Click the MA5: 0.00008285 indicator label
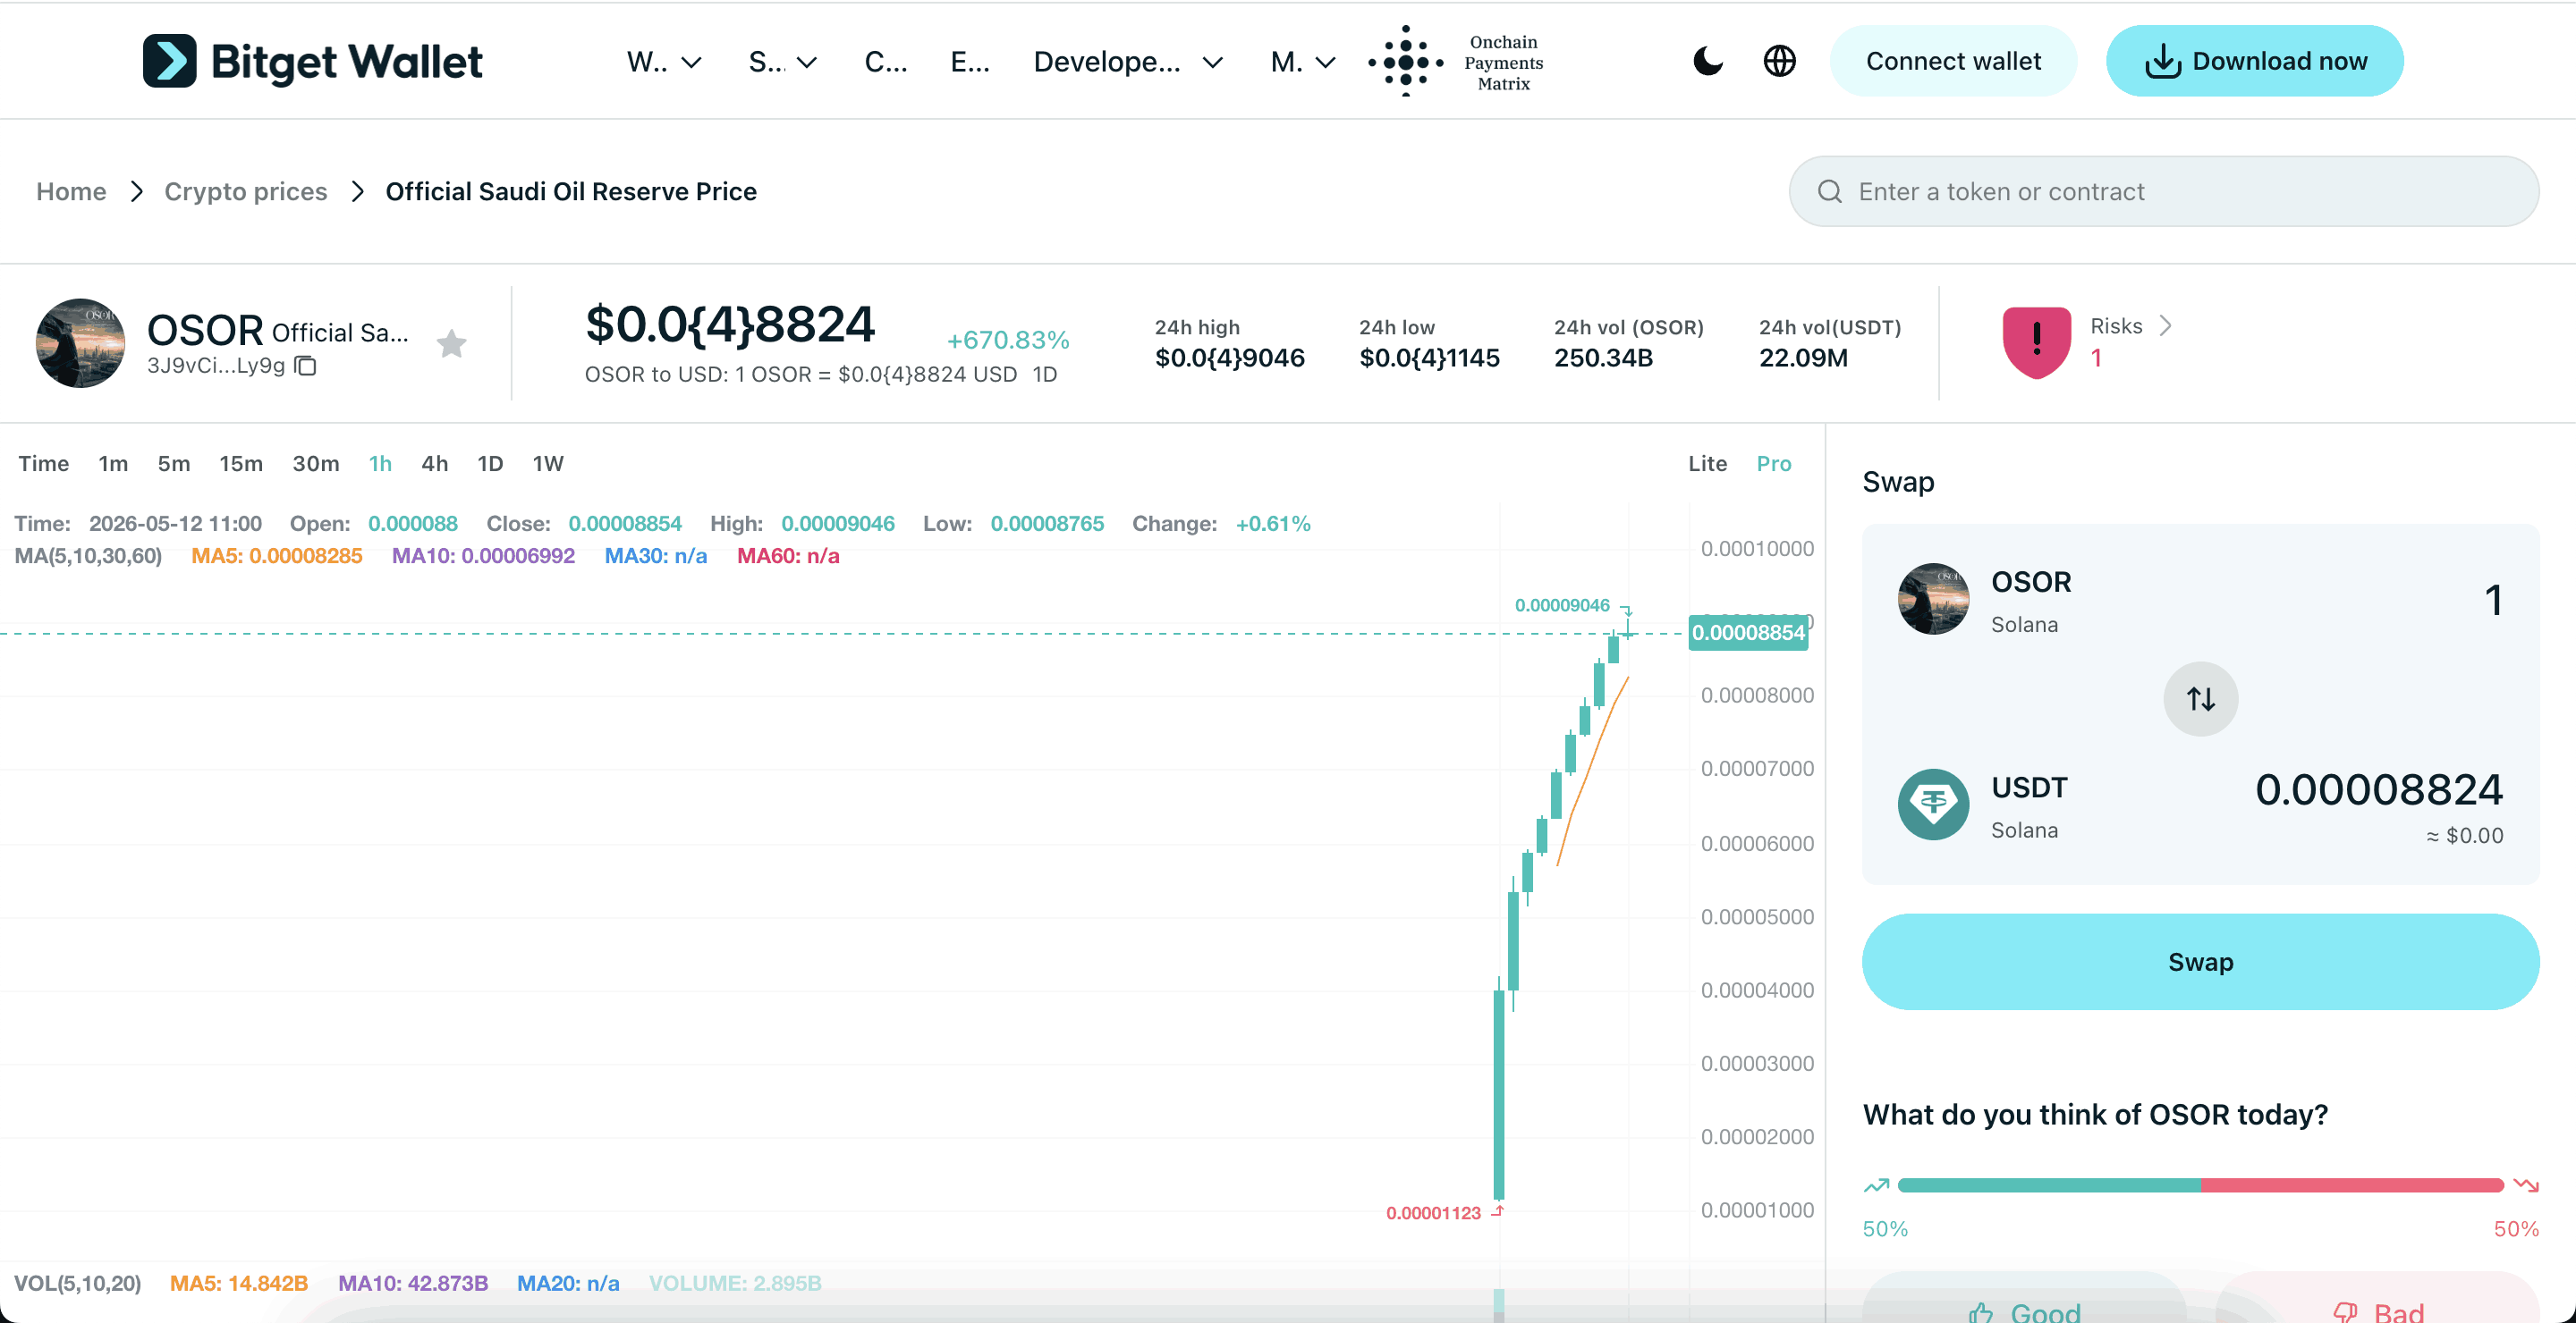Image resolution: width=2576 pixels, height=1323 pixels. pos(277,556)
